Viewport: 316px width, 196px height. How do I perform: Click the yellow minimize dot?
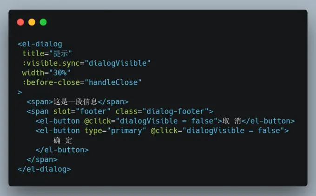pos(32,22)
